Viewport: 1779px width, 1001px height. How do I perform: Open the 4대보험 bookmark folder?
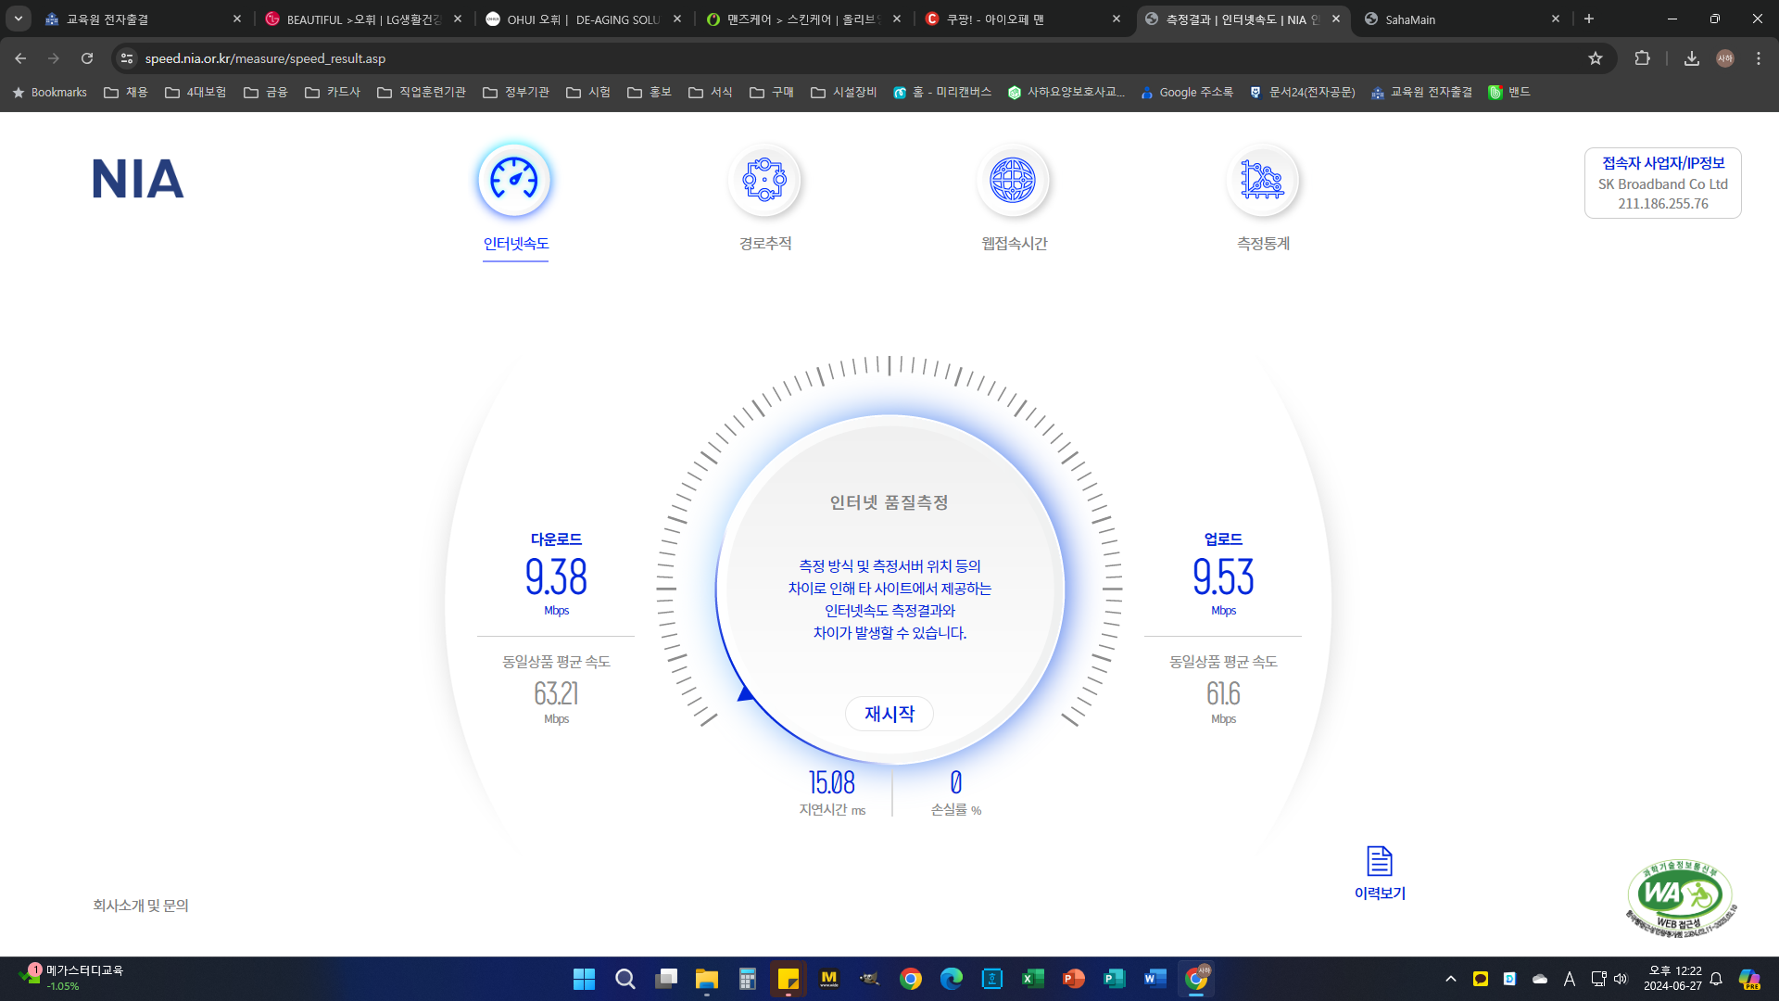pyautogui.click(x=196, y=92)
